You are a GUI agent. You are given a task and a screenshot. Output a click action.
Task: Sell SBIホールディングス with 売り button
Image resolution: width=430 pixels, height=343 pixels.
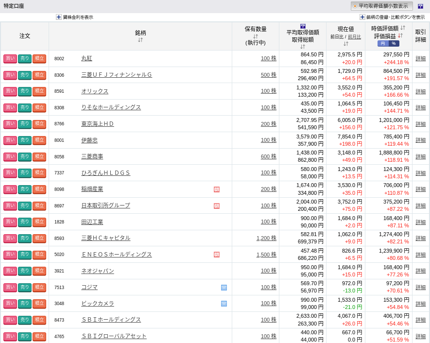25,320
